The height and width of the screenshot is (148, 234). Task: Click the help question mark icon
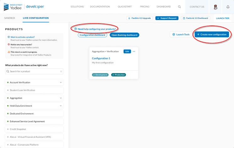pyautogui.click(x=75, y=29)
